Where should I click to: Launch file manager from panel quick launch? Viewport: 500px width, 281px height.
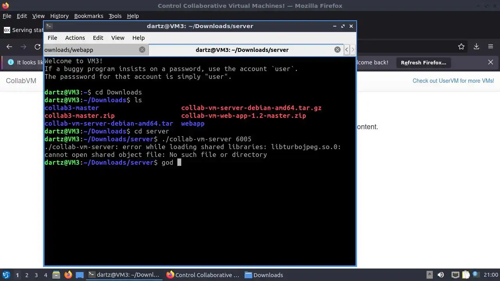click(56, 275)
